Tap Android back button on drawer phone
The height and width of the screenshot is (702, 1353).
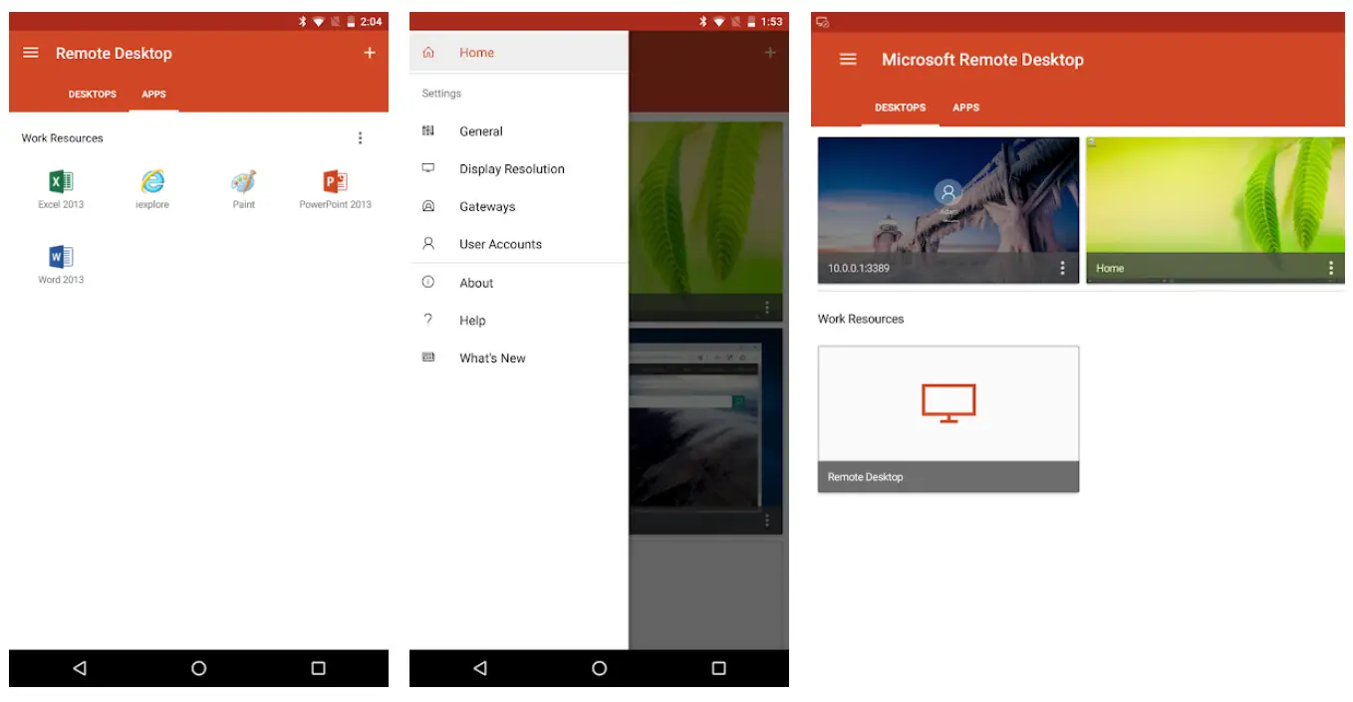pos(480,668)
